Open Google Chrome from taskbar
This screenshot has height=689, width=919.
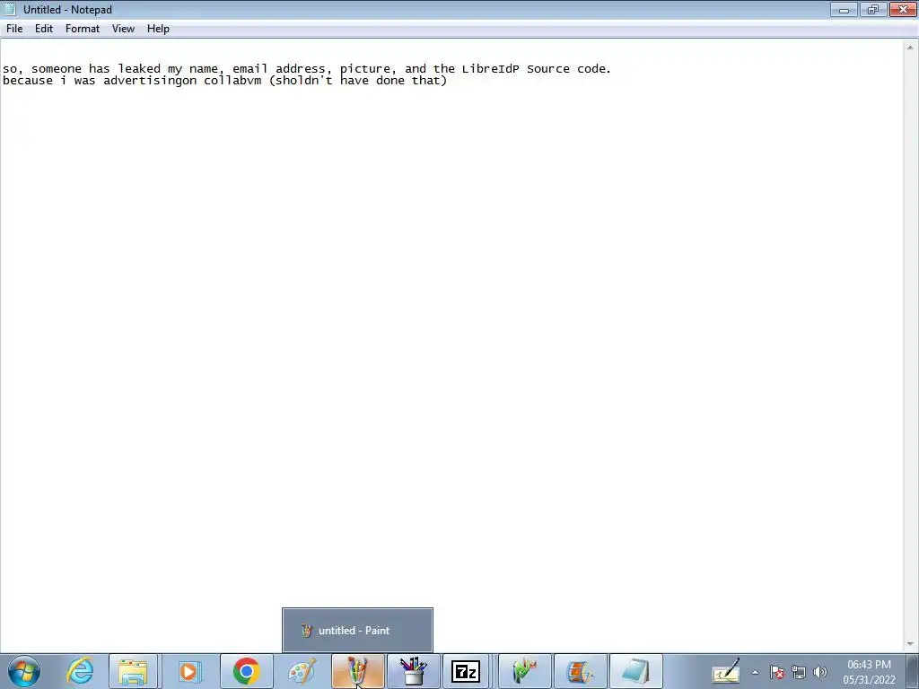[x=246, y=671]
